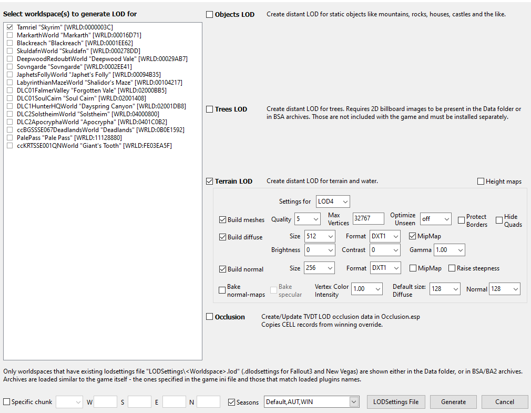
Task: Check DLC2ApocryphaWorld "Apocrypha" checkbox
Action: 10,122
